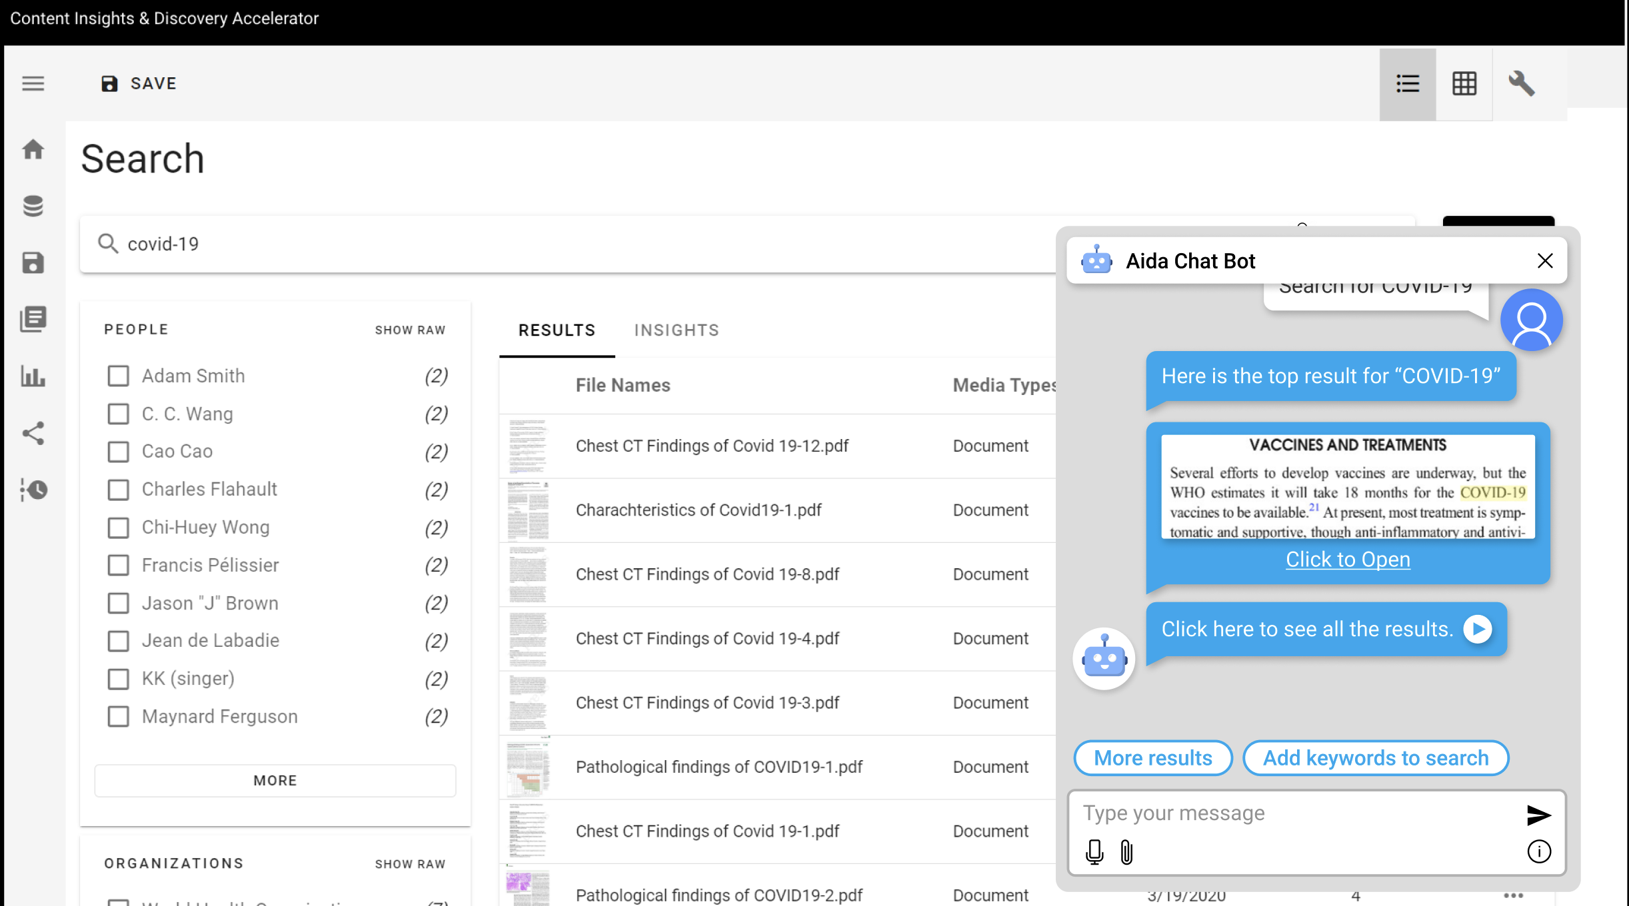The image size is (1629, 906).
Task: Click the Click to Open link
Action: tap(1348, 560)
